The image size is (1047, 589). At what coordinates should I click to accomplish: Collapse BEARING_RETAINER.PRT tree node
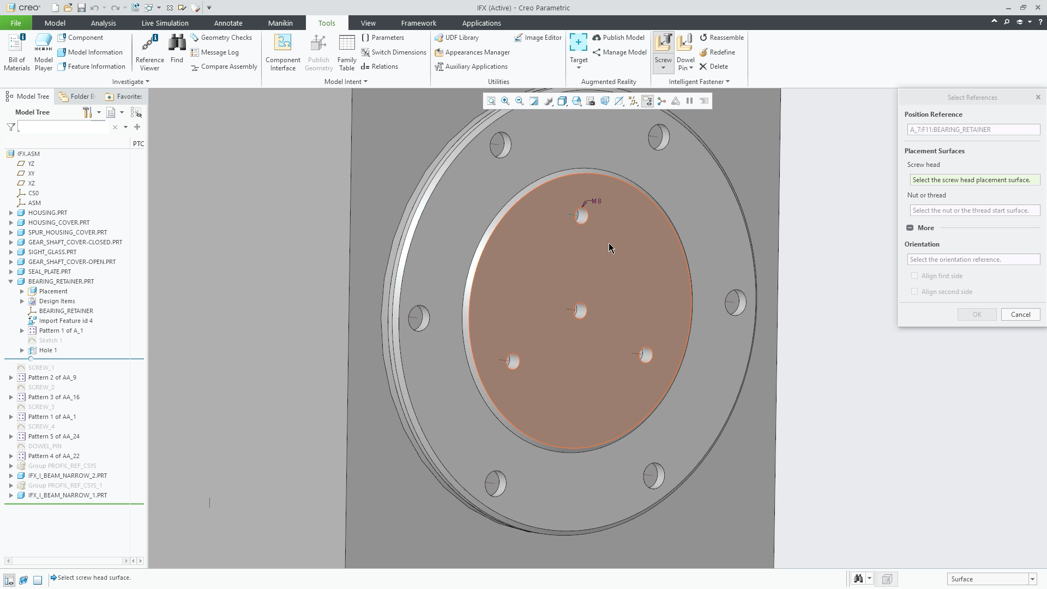tap(11, 281)
